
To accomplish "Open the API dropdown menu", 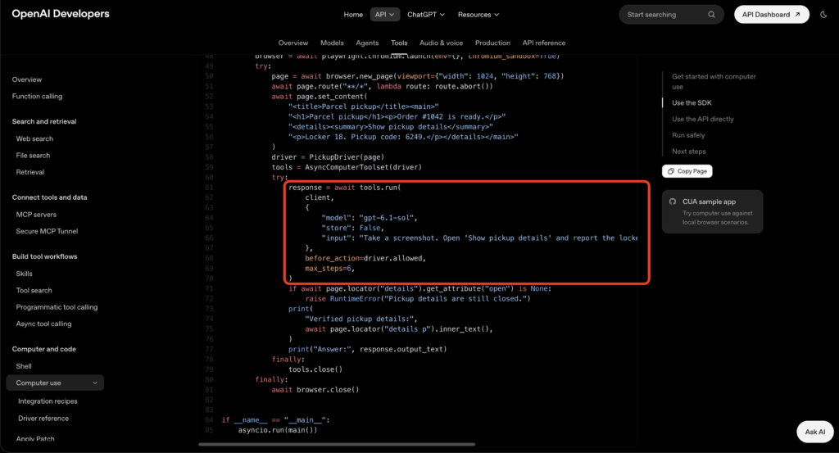I will 385,15.
